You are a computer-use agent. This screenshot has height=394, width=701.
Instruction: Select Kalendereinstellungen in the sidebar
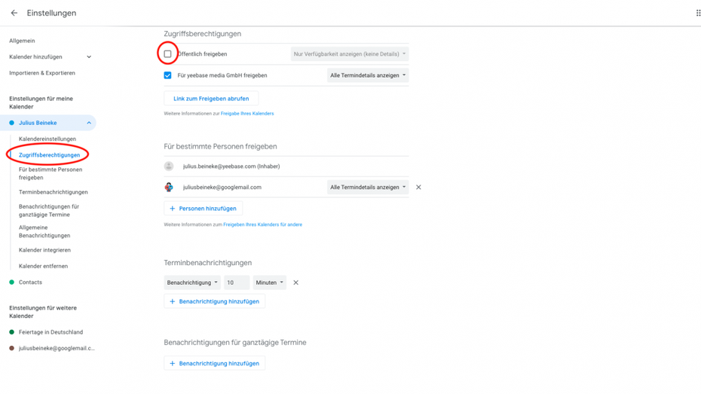click(47, 139)
